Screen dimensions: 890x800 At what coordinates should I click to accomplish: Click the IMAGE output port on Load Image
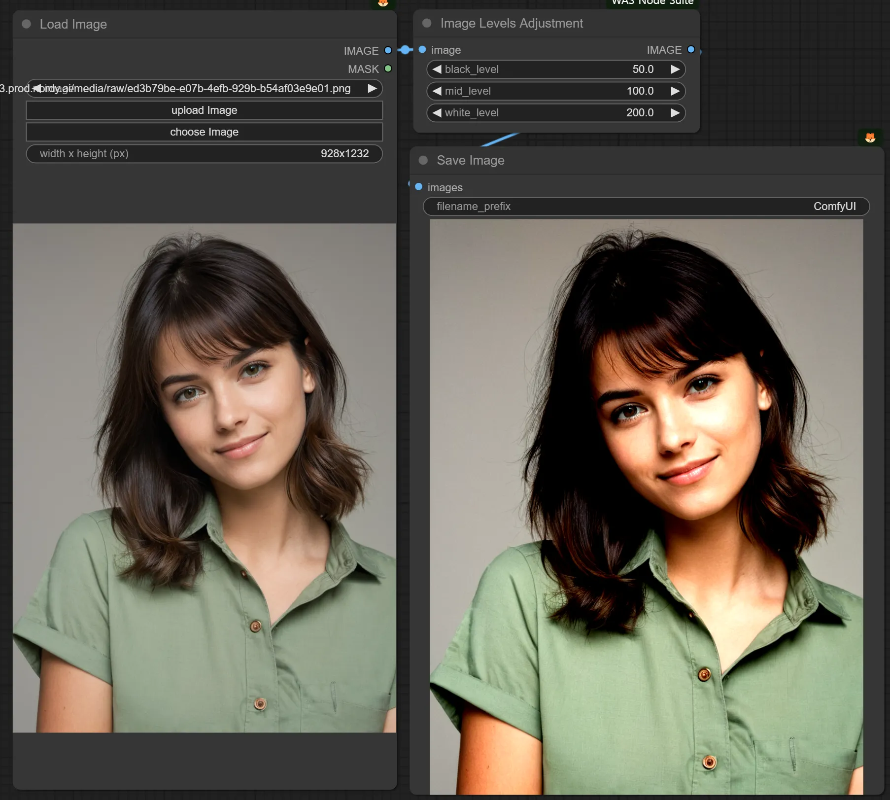tap(388, 50)
